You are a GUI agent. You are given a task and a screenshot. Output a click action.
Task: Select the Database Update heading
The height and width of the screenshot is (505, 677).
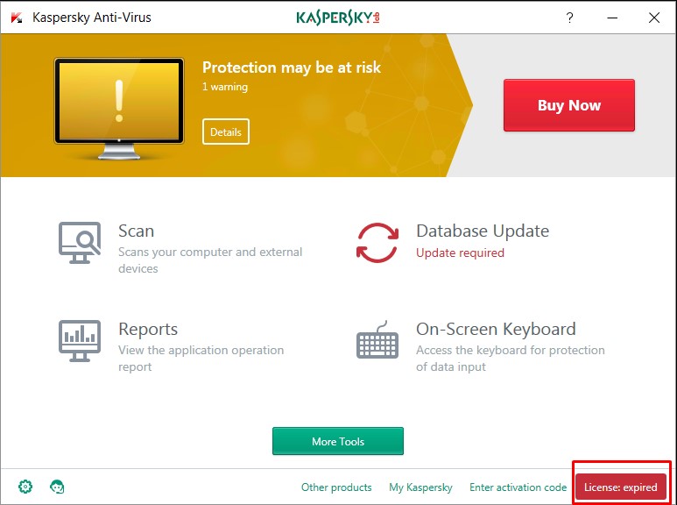(483, 231)
